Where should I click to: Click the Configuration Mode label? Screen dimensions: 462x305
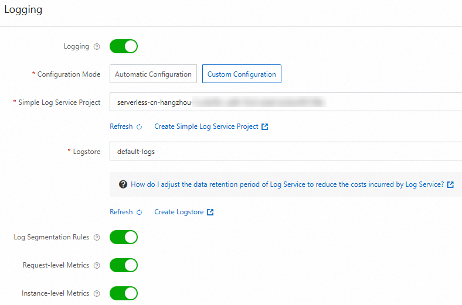coord(69,74)
